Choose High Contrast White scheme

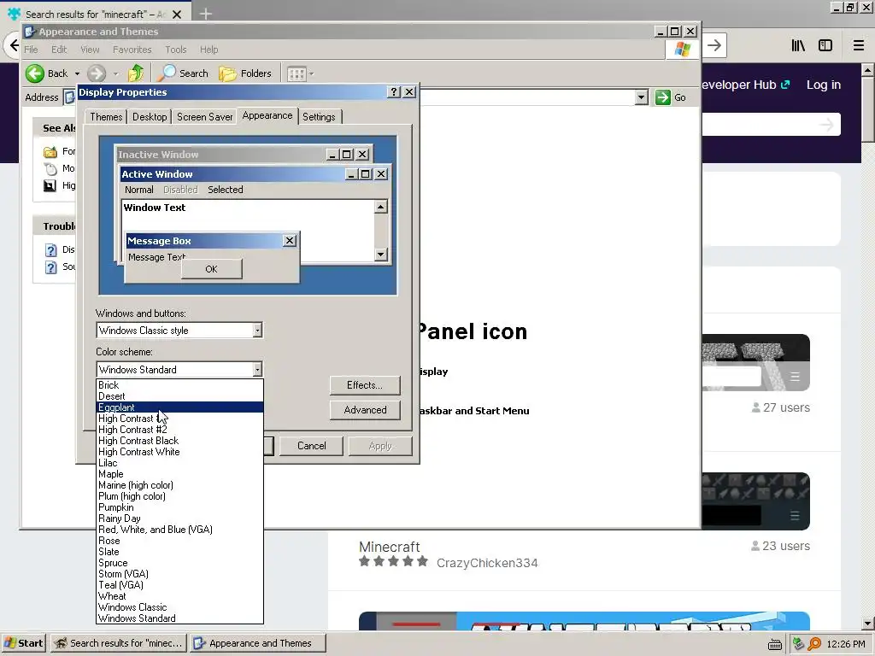(x=179, y=452)
